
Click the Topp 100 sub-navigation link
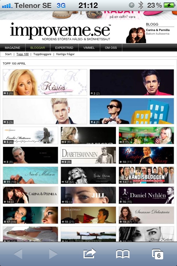click(22, 54)
